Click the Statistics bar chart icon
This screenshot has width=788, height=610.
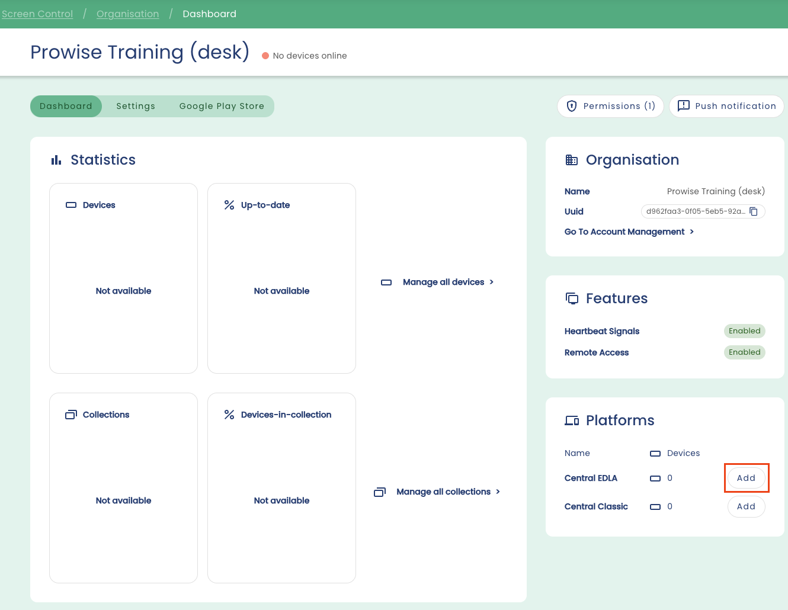click(56, 160)
